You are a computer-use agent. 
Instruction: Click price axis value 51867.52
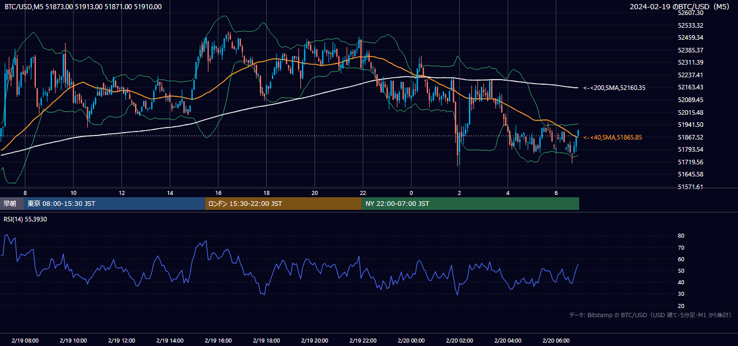click(691, 137)
